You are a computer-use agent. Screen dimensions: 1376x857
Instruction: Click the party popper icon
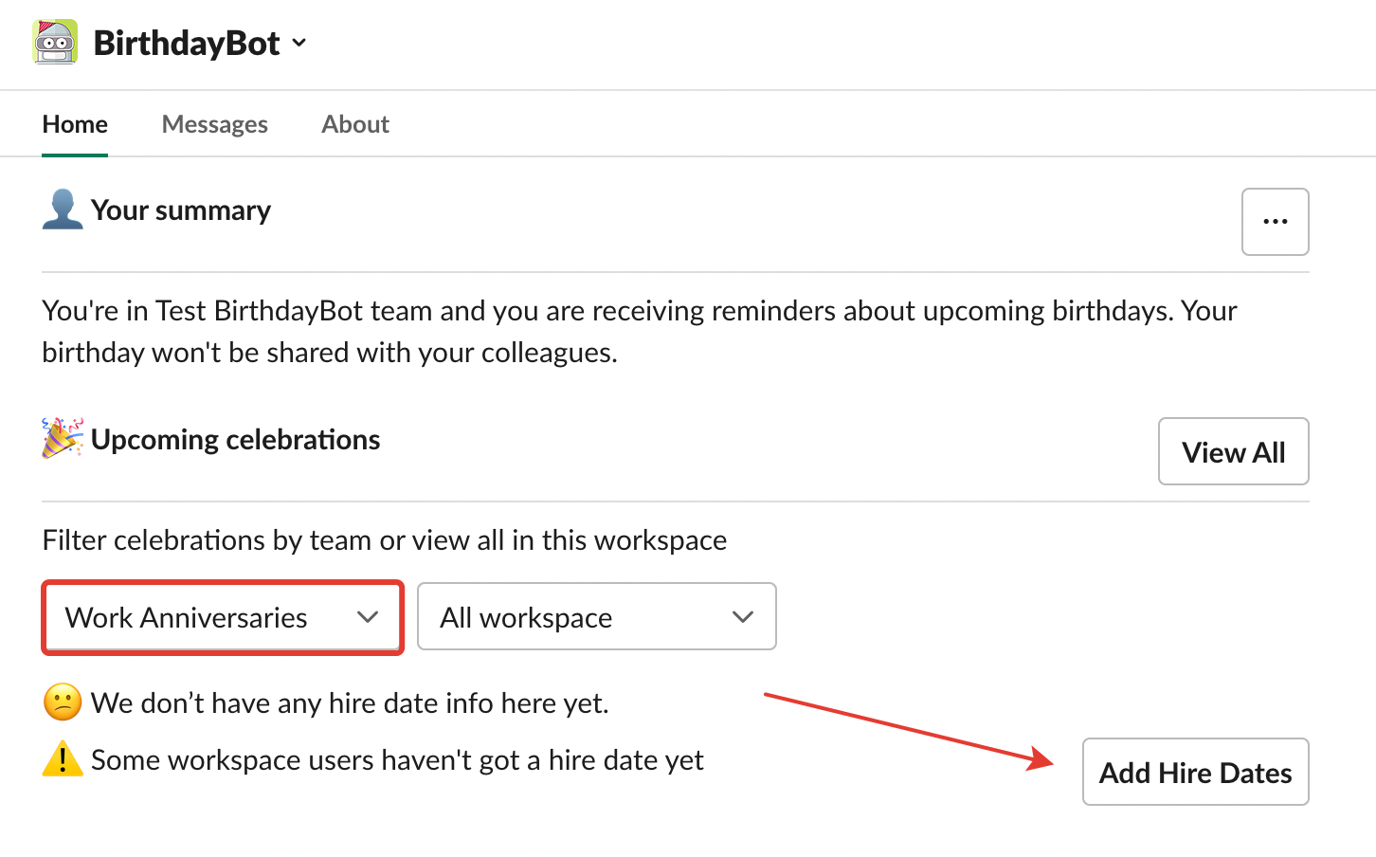coord(63,439)
